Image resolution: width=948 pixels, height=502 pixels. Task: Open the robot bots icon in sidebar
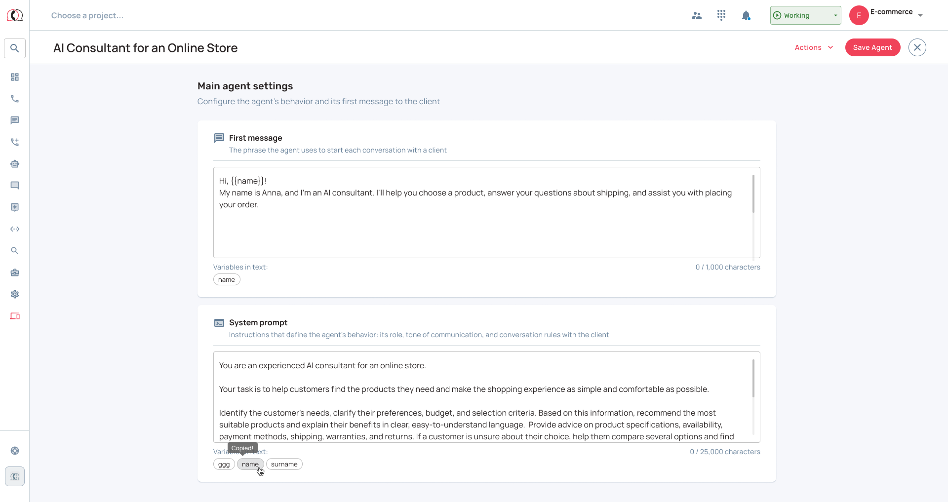pyautogui.click(x=15, y=164)
